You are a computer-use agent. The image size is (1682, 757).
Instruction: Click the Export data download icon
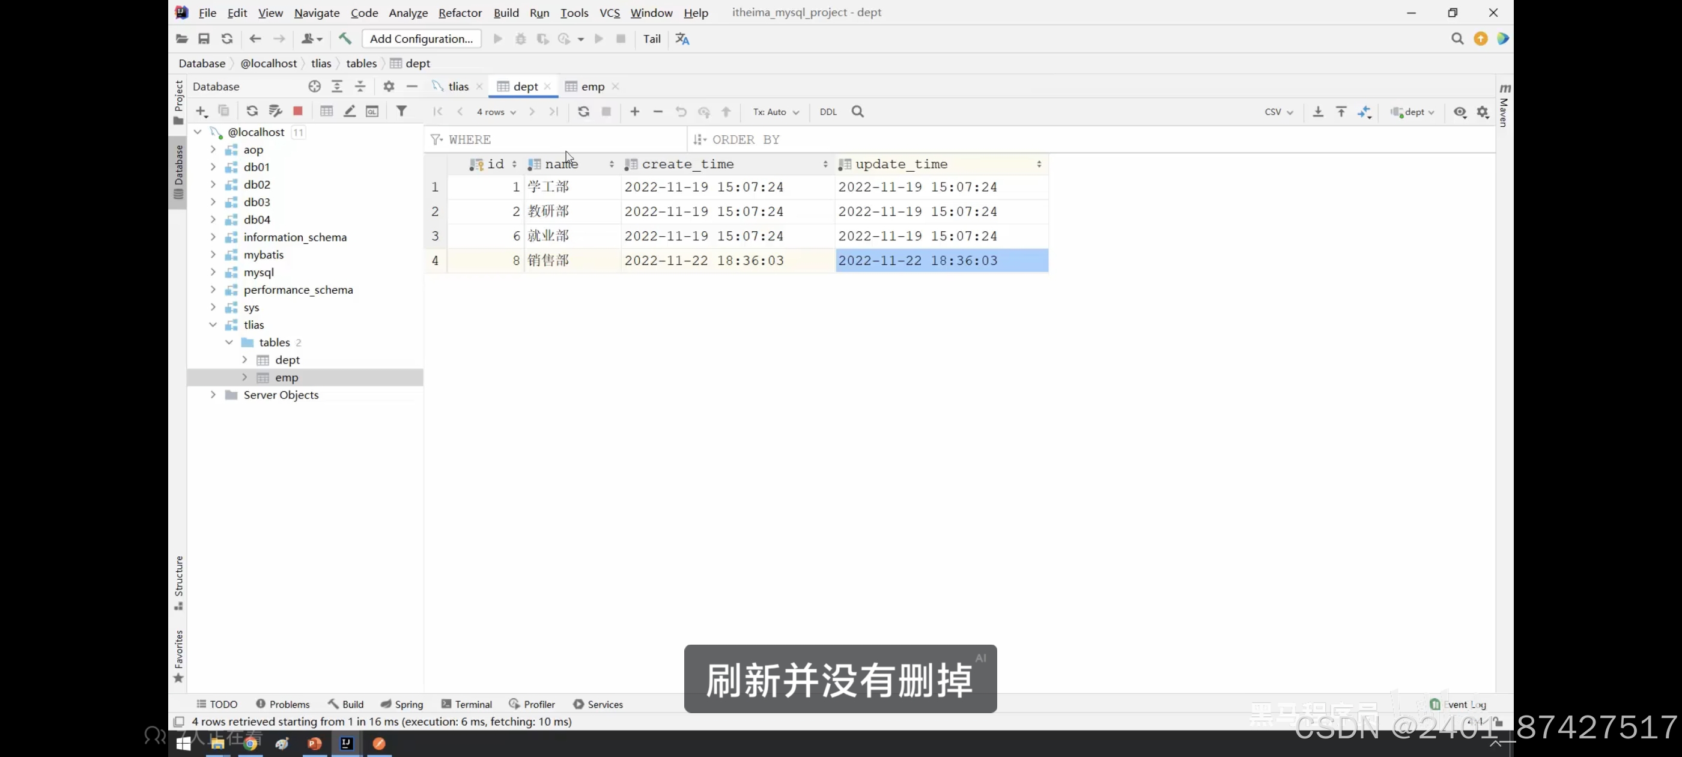coord(1317,112)
